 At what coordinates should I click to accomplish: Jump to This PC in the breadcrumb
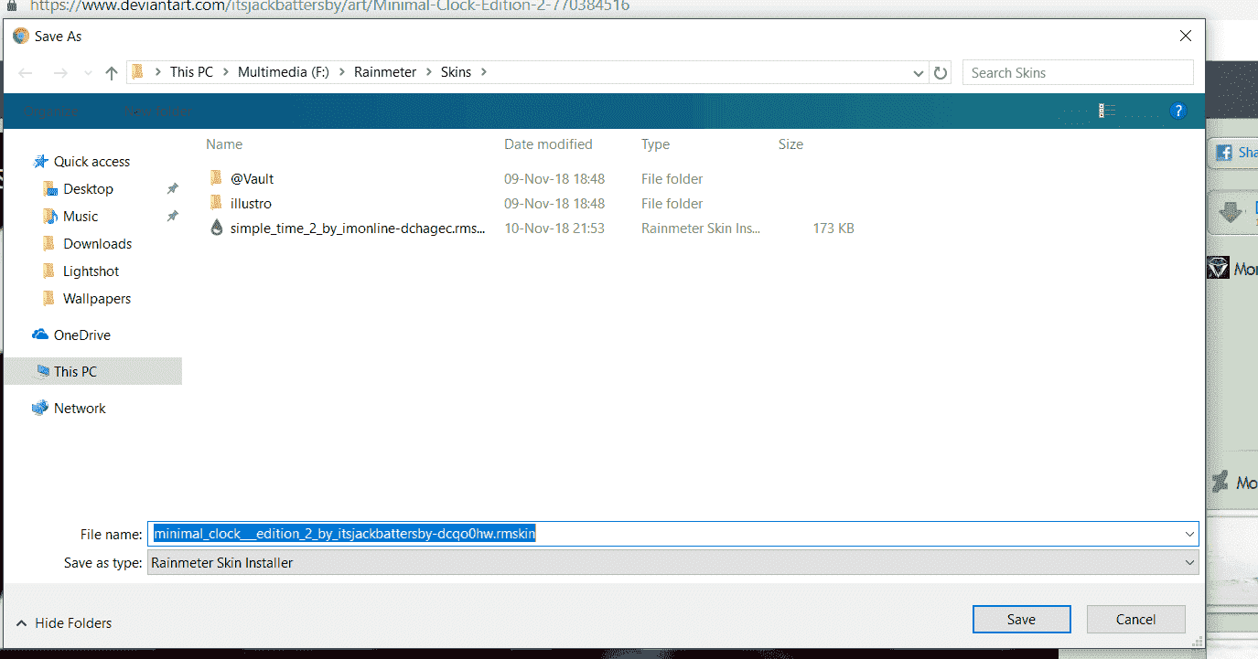(x=191, y=72)
